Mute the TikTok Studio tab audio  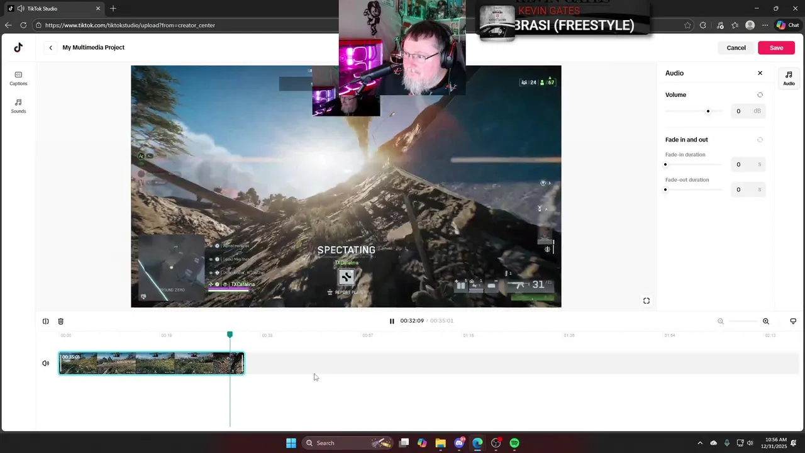coord(21,9)
